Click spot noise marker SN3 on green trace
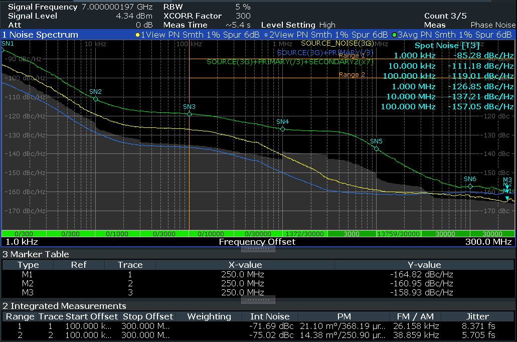The width and height of the screenshot is (517, 342). click(190, 114)
